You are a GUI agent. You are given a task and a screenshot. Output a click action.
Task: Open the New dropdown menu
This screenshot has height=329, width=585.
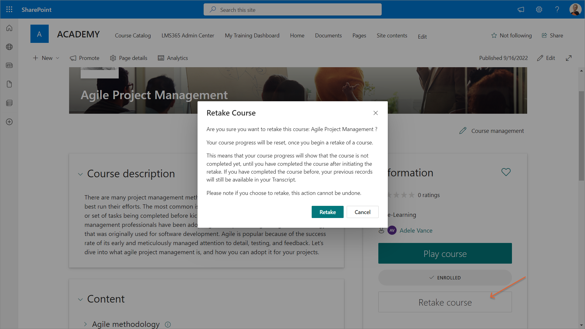point(46,58)
